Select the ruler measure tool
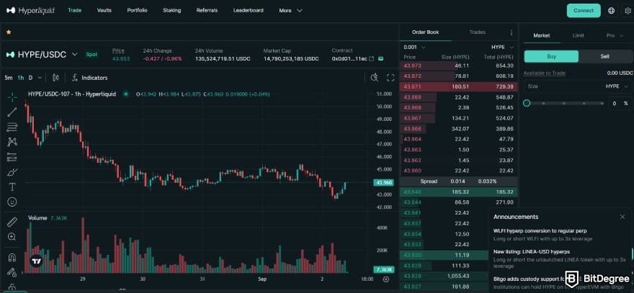Image resolution: width=634 pixels, height=293 pixels. pyautogui.click(x=12, y=222)
